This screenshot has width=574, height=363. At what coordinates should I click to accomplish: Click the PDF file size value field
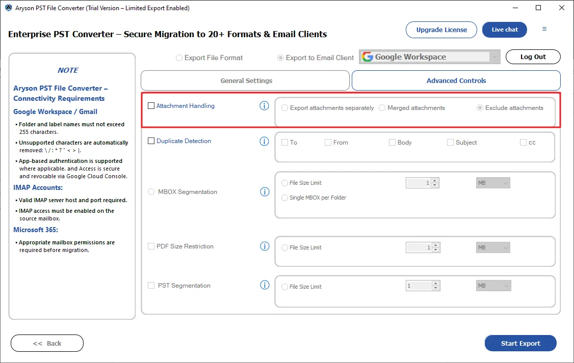point(419,247)
